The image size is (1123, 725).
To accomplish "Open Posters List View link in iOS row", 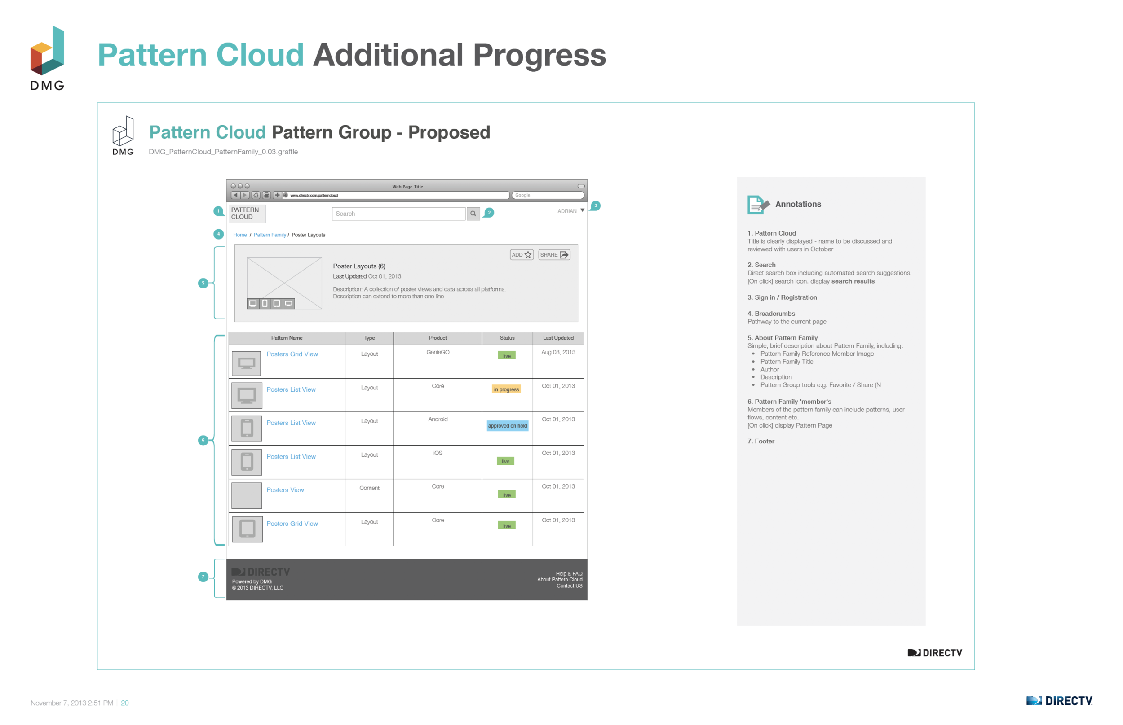I will 291,457.
